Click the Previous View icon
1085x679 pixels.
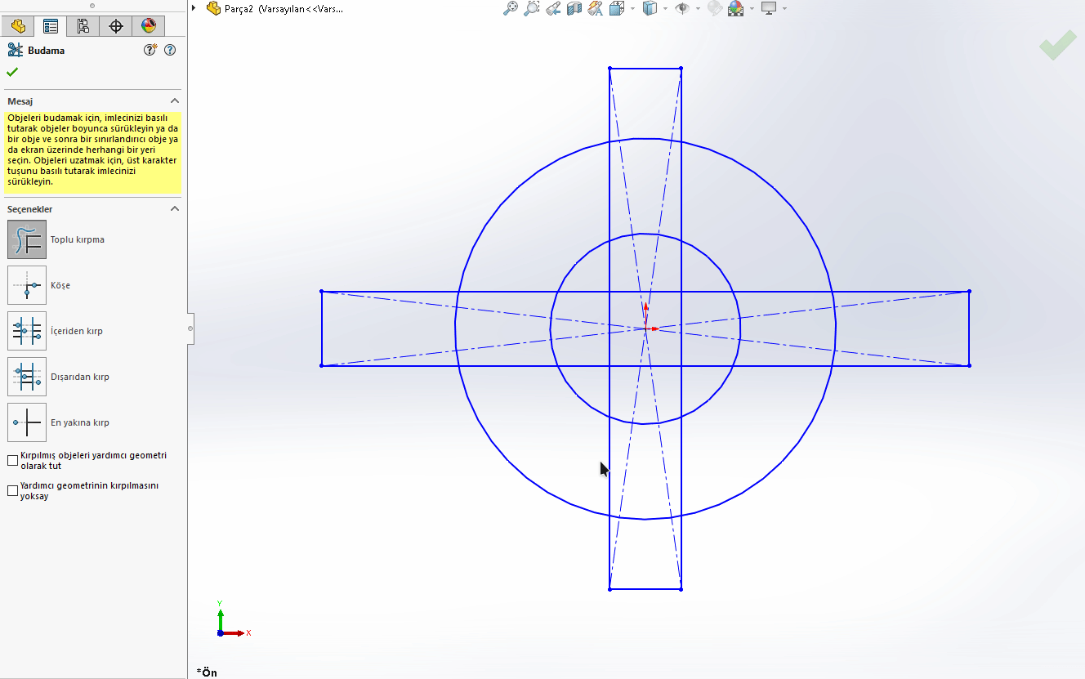(x=553, y=8)
